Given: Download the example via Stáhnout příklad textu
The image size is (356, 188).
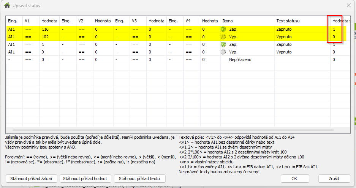Looking at the screenshot, I should [x=139, y=179].
